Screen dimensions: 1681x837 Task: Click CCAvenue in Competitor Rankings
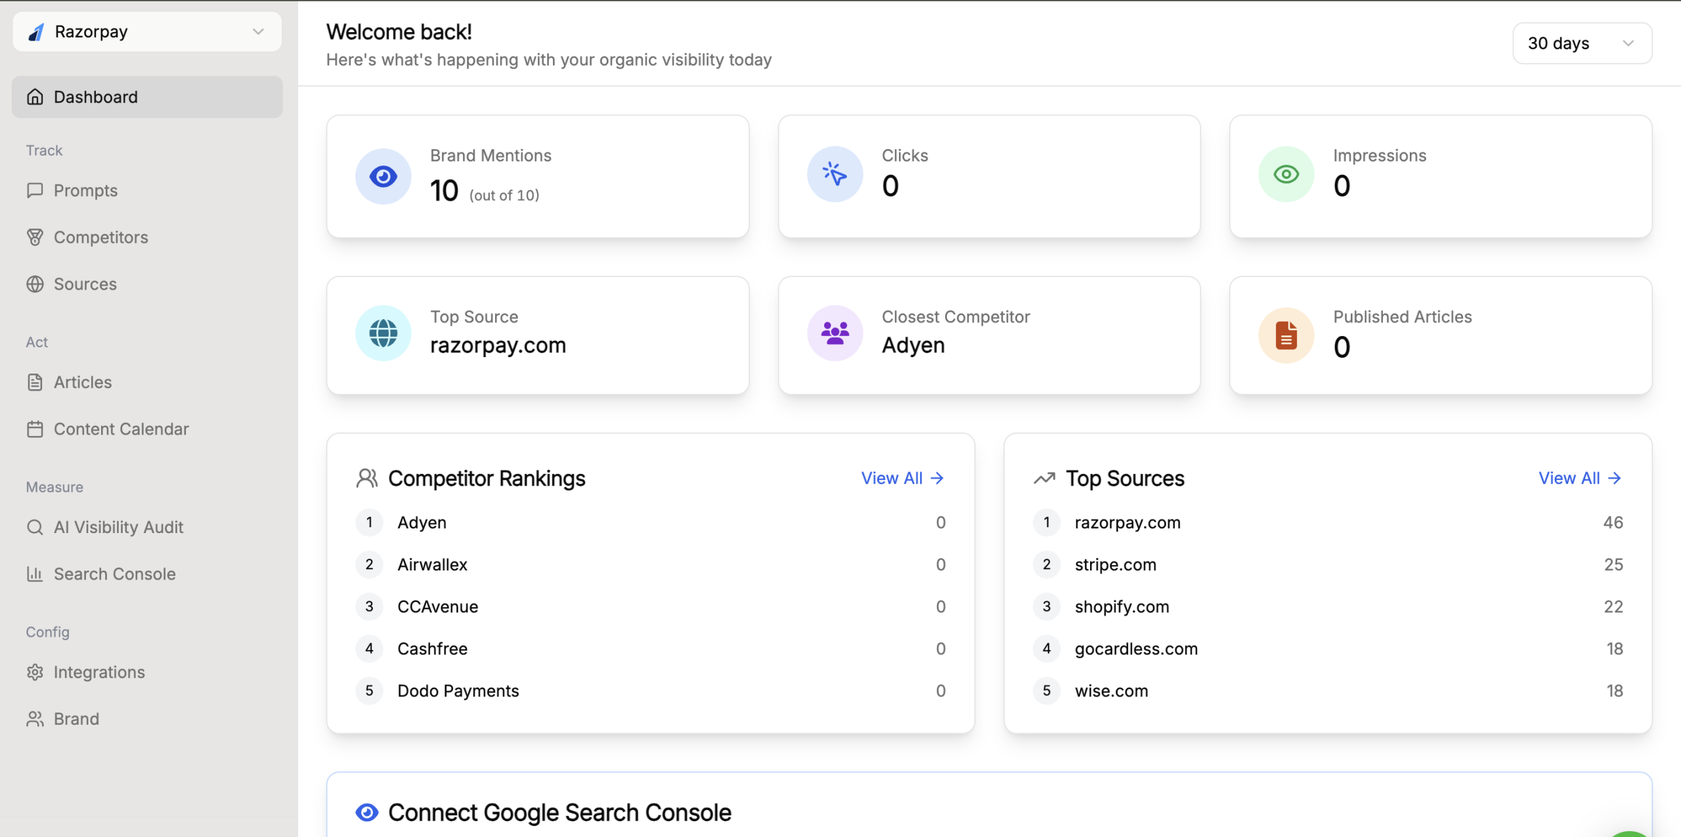(x=437, y=607)
